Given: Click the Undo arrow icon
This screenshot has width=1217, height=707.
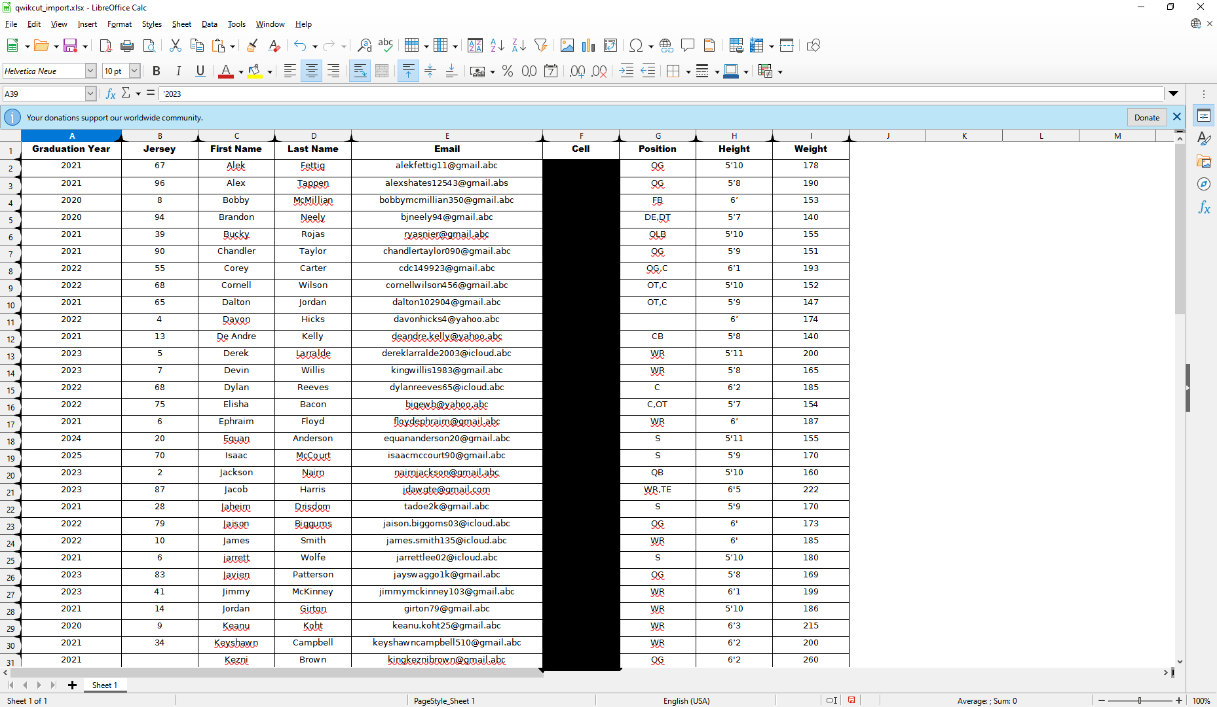Looking at the screenshot, I should click(x=300, y=45).
